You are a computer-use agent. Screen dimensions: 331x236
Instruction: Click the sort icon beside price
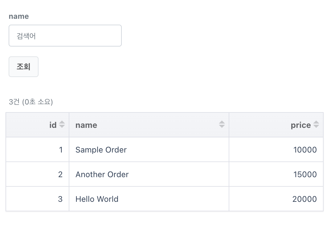pyautogui.click(x=316, y=124)
